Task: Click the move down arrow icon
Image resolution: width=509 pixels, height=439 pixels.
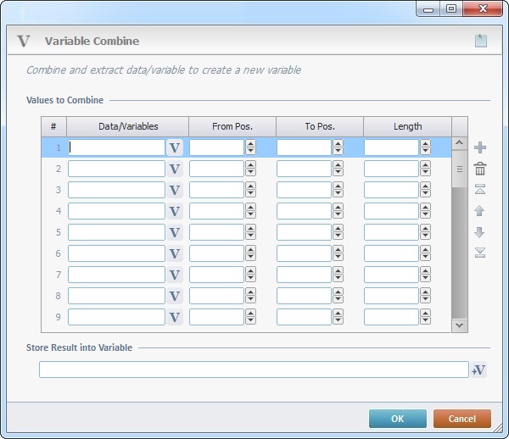Action: [480, 232]
